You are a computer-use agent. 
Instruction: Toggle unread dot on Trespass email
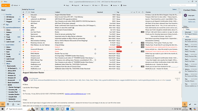pos(29,17)
